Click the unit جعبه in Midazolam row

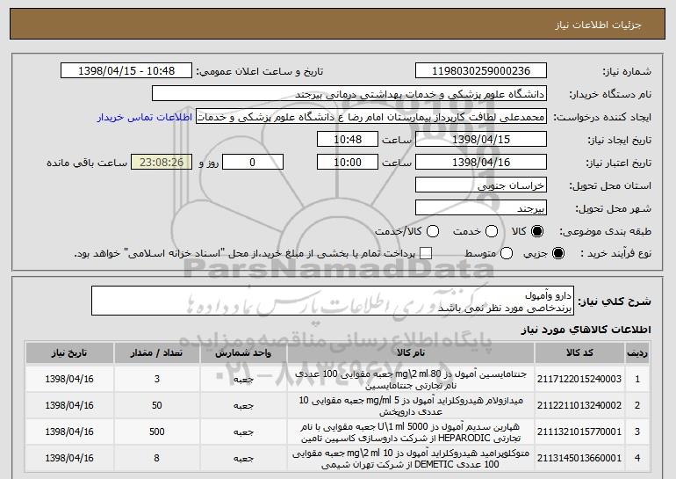coord(243,406)
